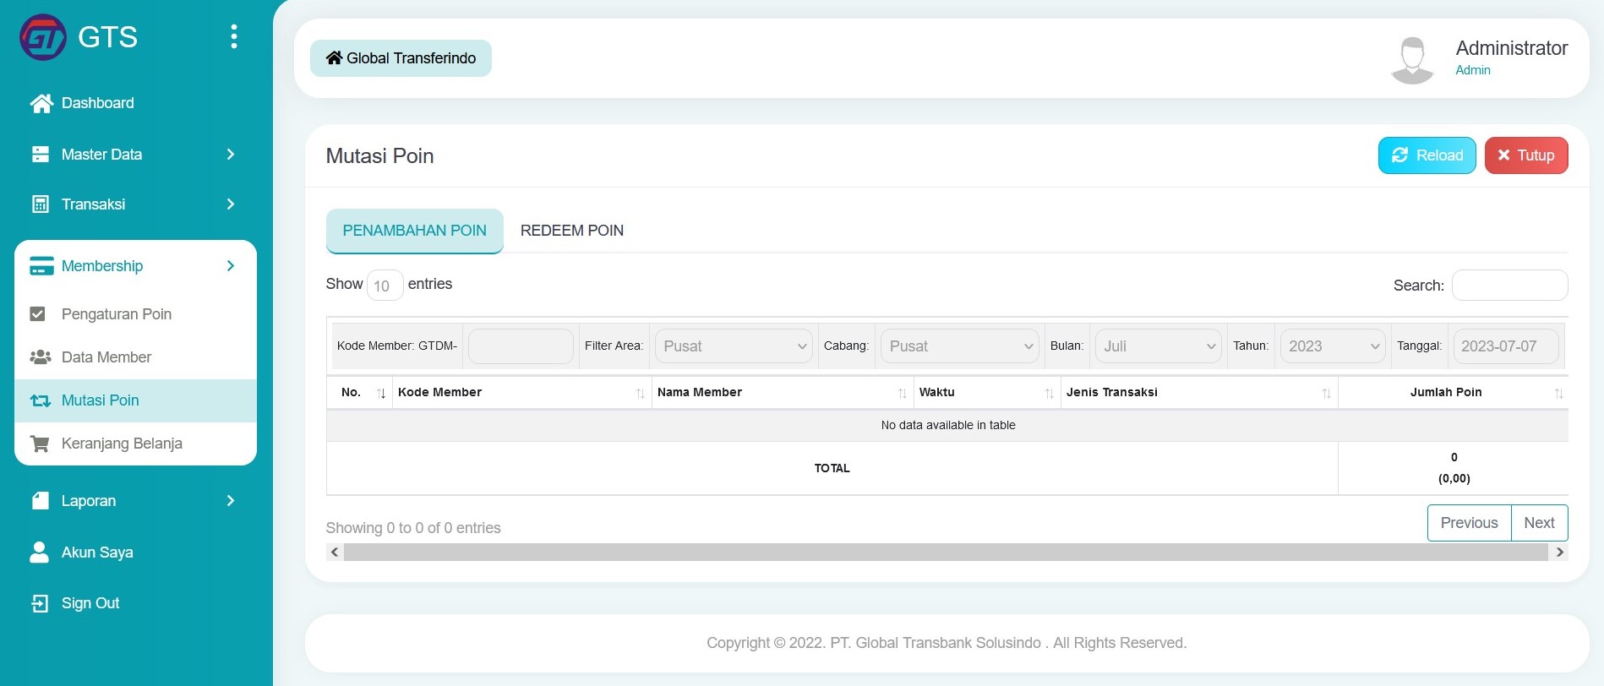Screen dimensions: 1604x686
Task: Open the Bulan month dropdown
Action: click(x=1159, y=346)
